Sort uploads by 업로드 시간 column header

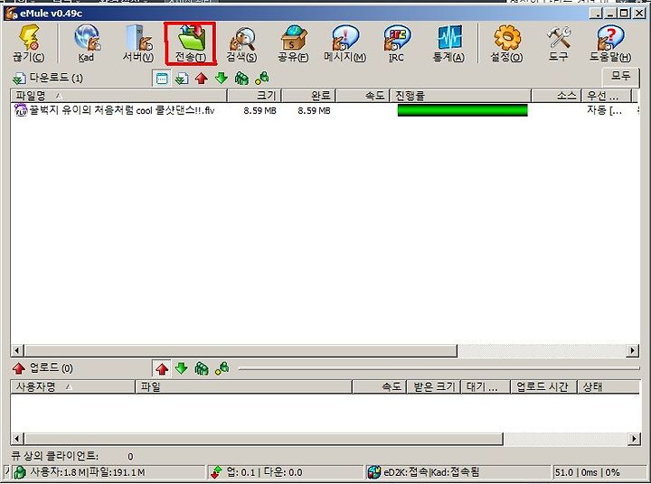click(x=544, y=387)
